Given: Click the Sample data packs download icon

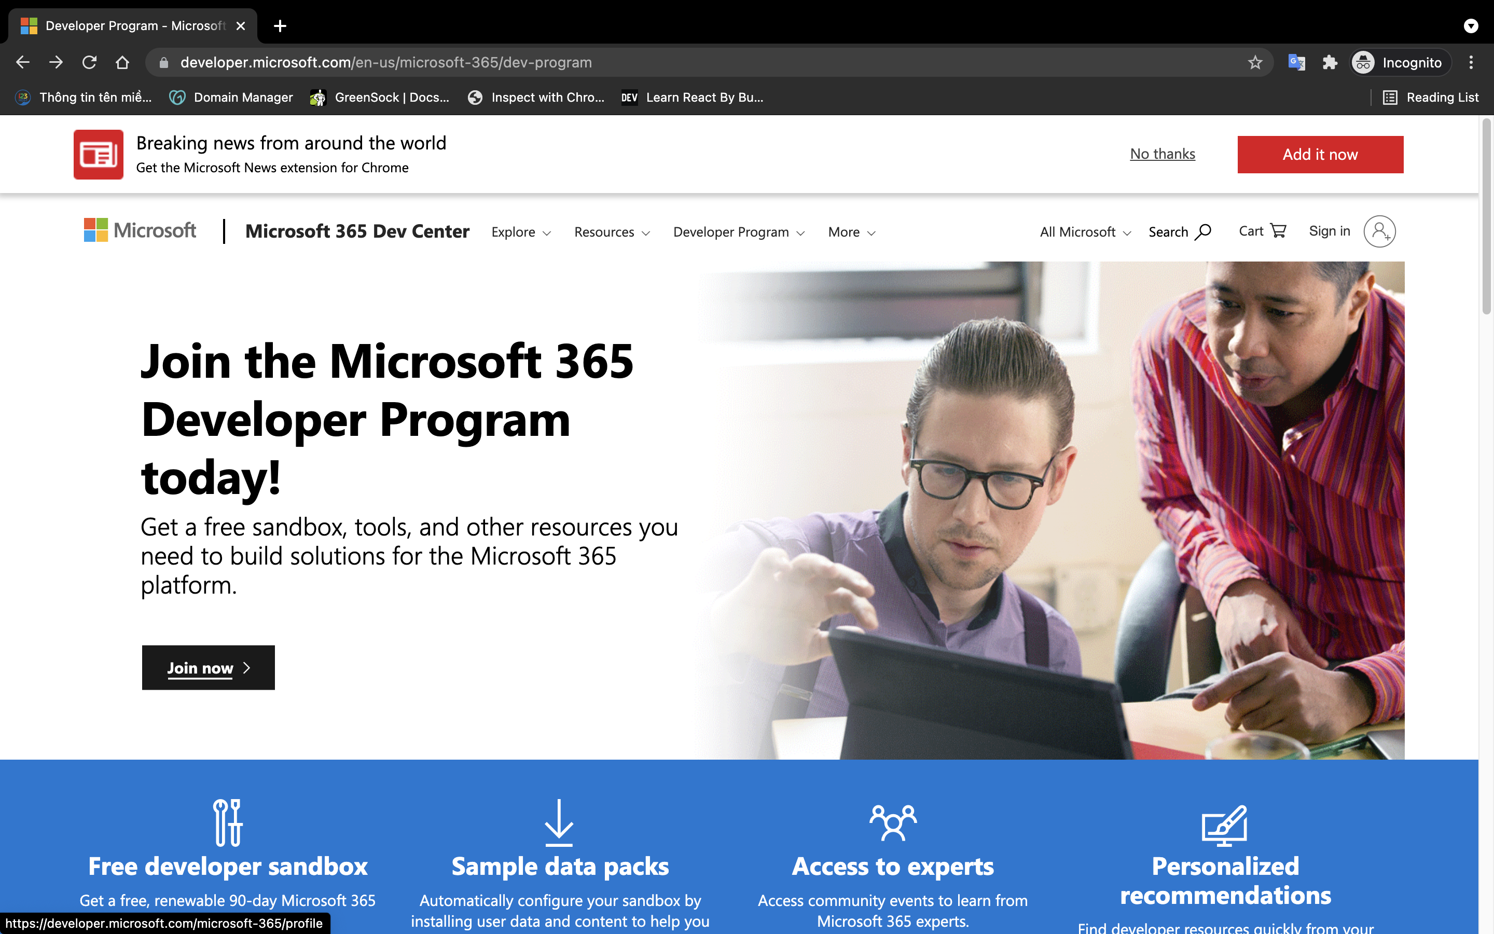Looking at the screenshot, I should (559, 822).
